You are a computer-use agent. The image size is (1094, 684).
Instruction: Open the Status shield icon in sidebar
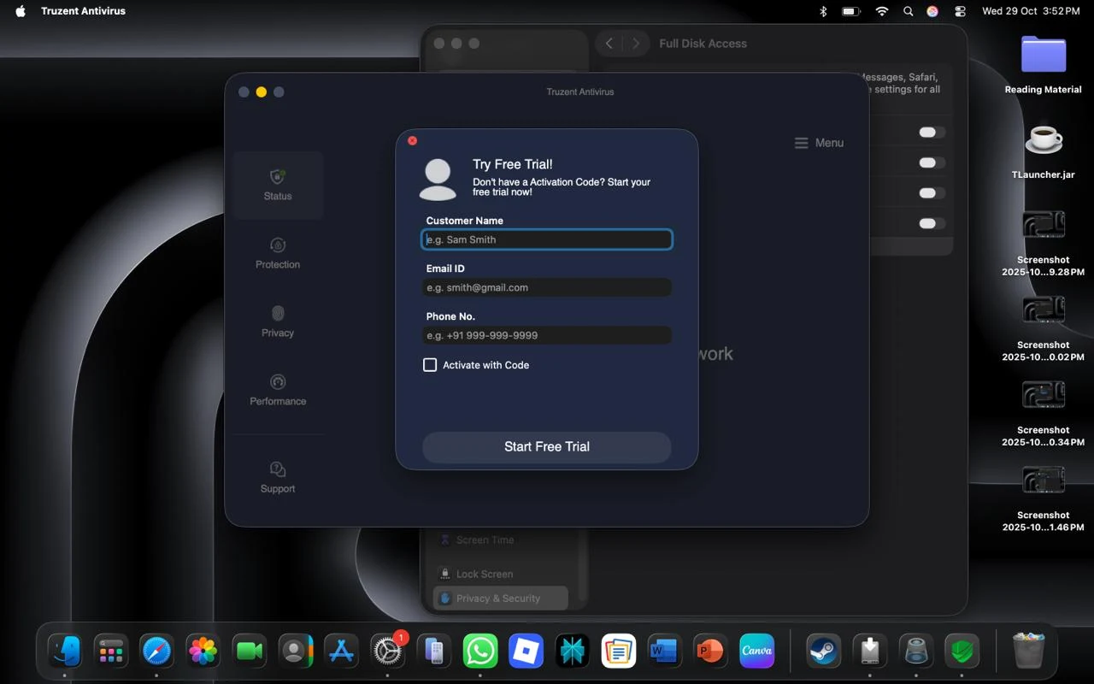[x=277, y=177]
